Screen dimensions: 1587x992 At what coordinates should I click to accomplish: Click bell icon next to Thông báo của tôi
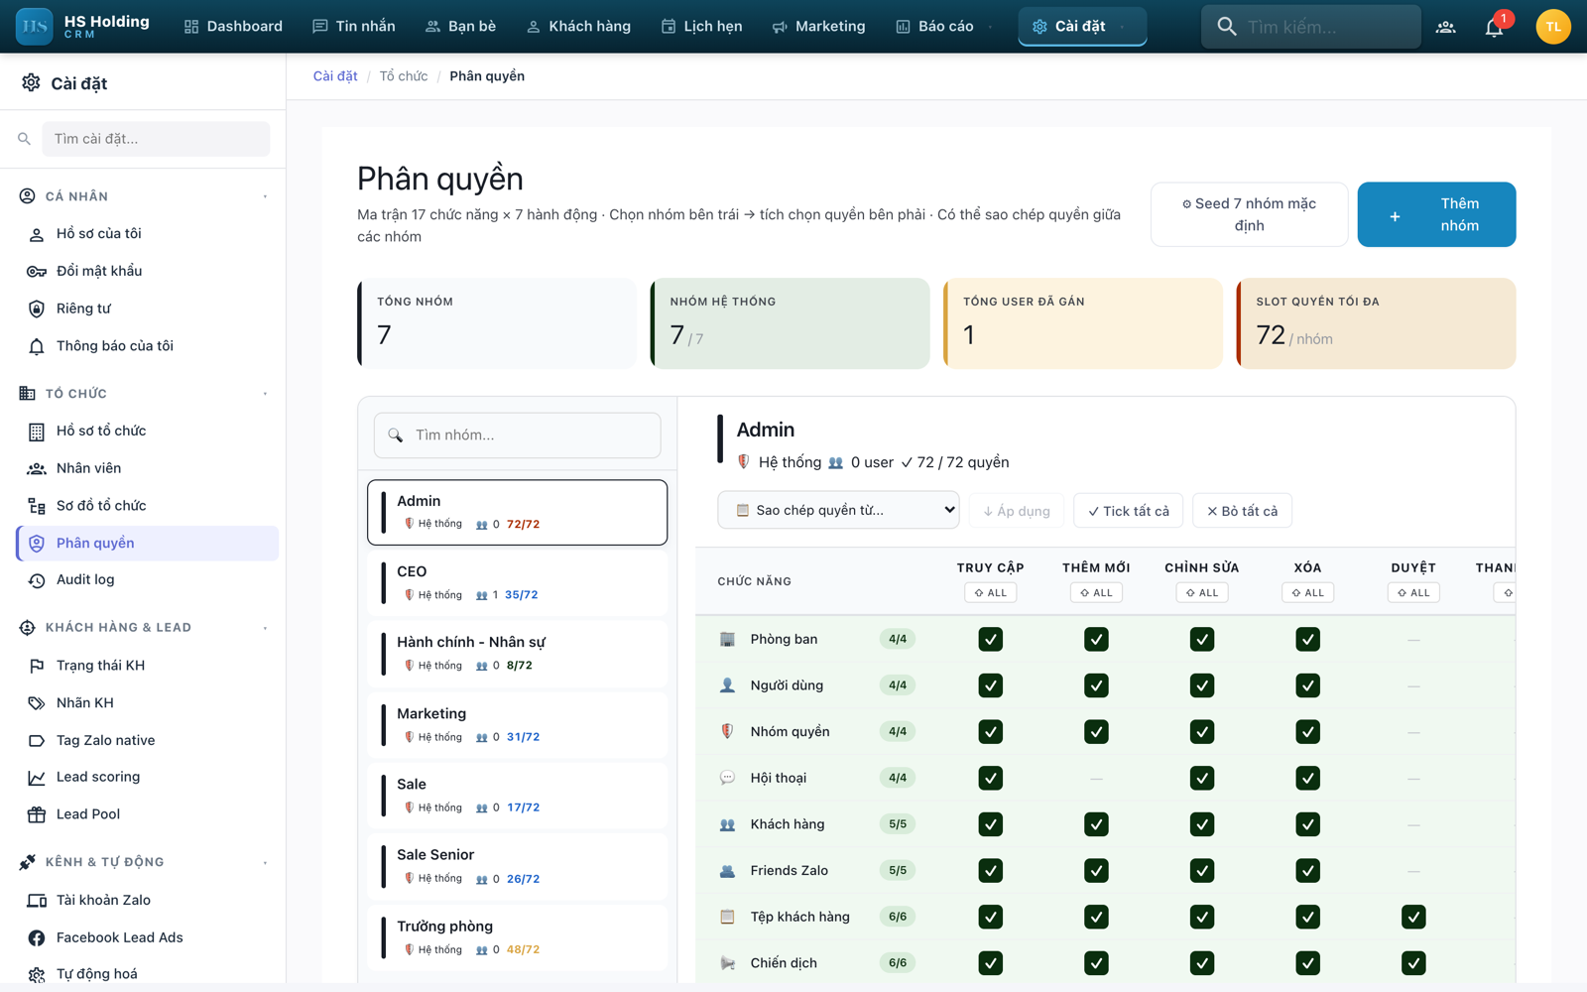tap(37, 346)
